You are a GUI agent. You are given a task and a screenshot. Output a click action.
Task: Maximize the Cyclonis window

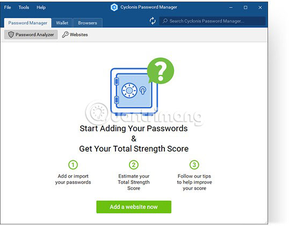point(245,7)
